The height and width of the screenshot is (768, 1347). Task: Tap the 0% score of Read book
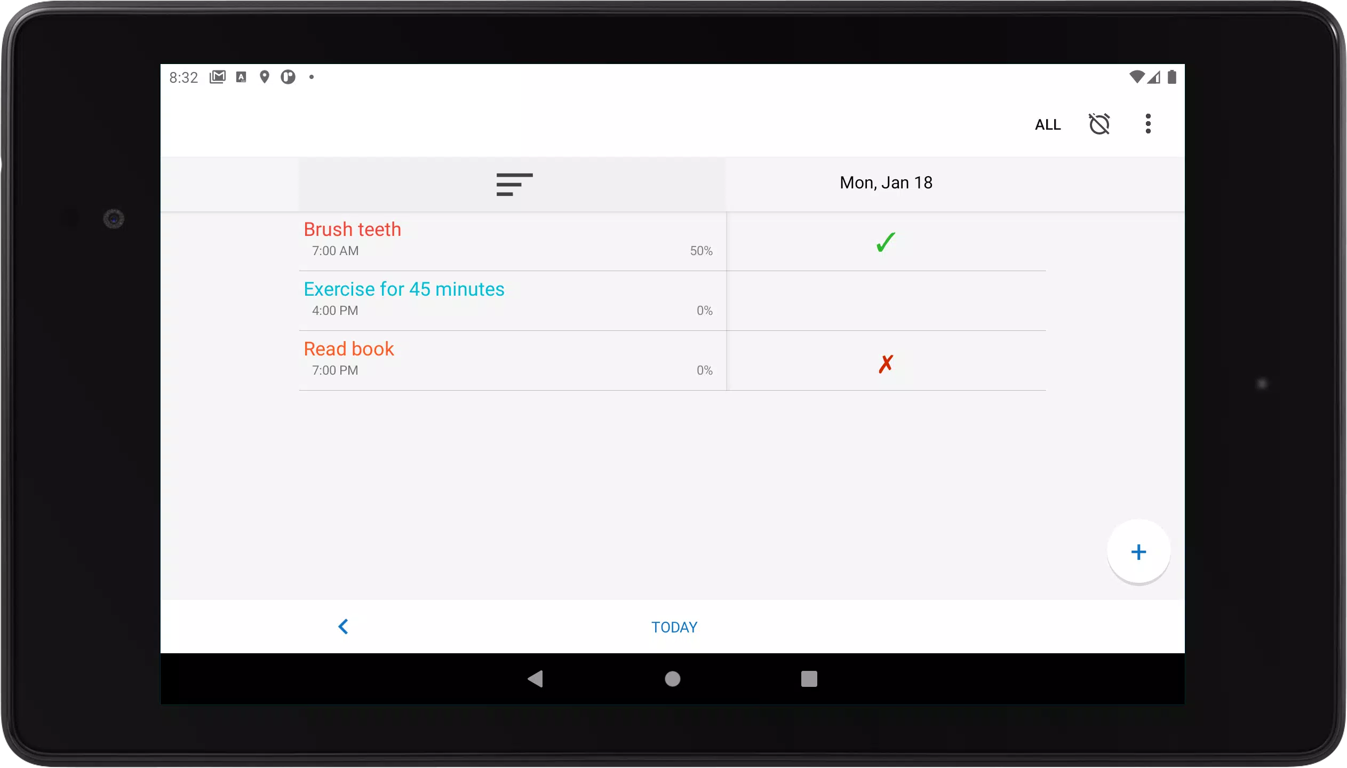pyautogui.click(x=704, y=370)
